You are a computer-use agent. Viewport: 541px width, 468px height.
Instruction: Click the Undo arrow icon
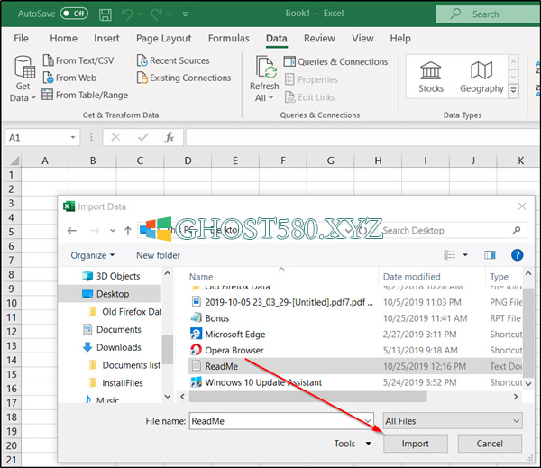pos(127,14)
